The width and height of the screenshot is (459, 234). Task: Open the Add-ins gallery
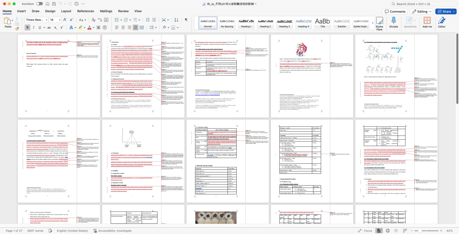pyautogui.click(x=427, y=22)
